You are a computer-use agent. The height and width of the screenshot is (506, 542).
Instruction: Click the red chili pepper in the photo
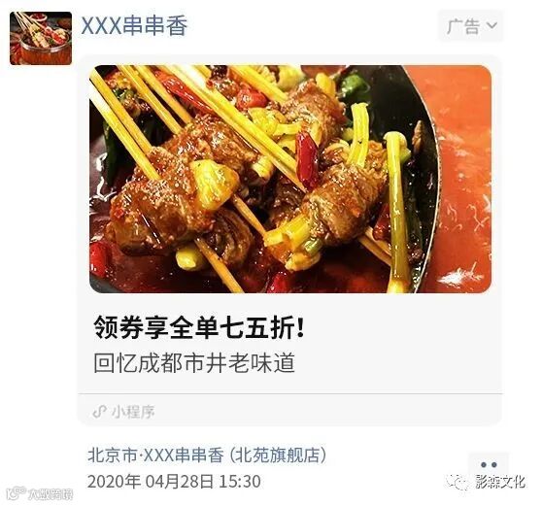[x=306, y=159]
